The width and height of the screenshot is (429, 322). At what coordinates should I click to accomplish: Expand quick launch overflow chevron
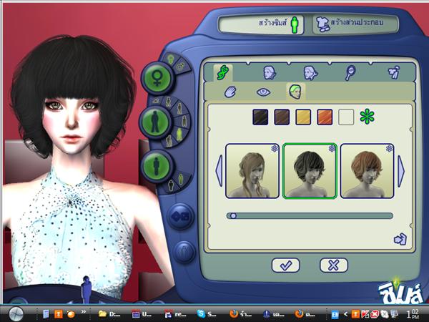pyautogui.click(x=84, y=311)
